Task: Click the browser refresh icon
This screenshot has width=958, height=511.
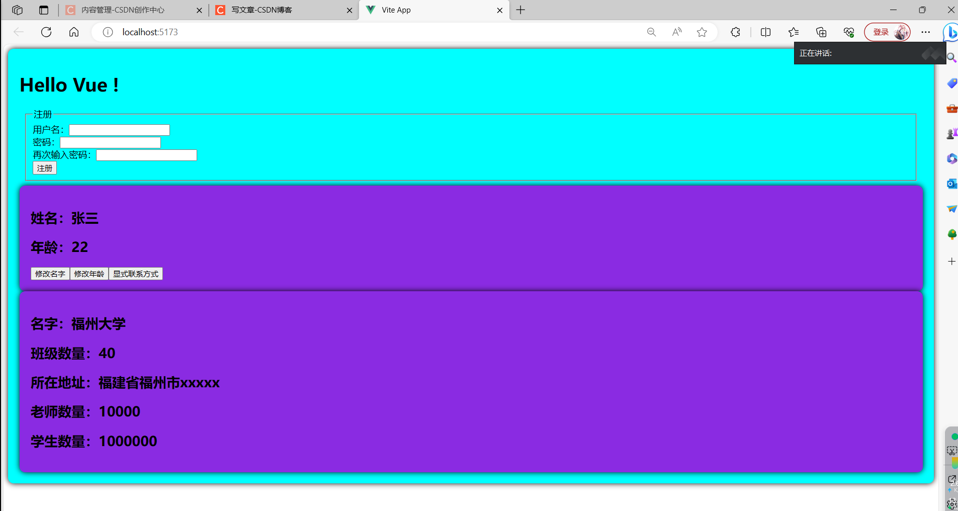Action: 46,32
